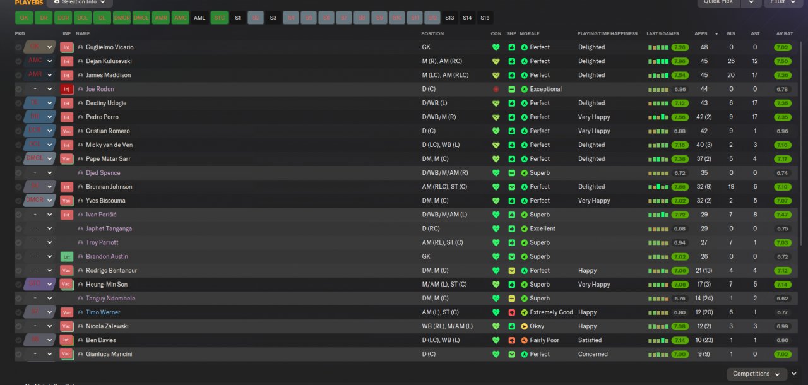Click the Int status icon for Ben Davies
Viewport: 808px width, 385px height.
click(x=66, y=340)
